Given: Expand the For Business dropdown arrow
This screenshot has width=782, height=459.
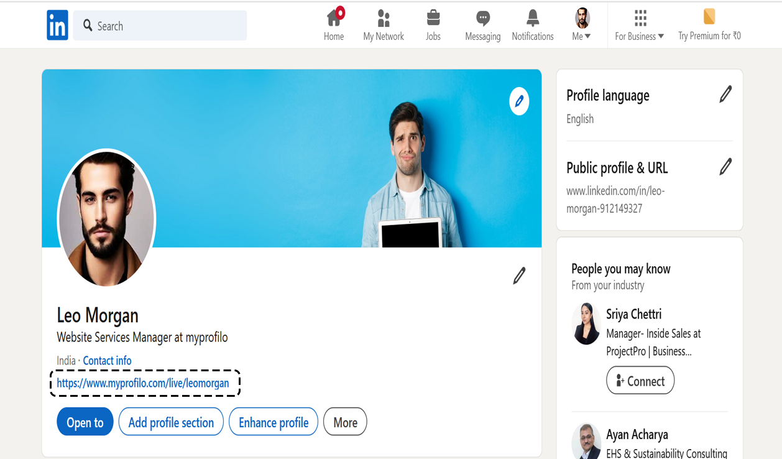Looking at the screenshot, I should point(661,37).
